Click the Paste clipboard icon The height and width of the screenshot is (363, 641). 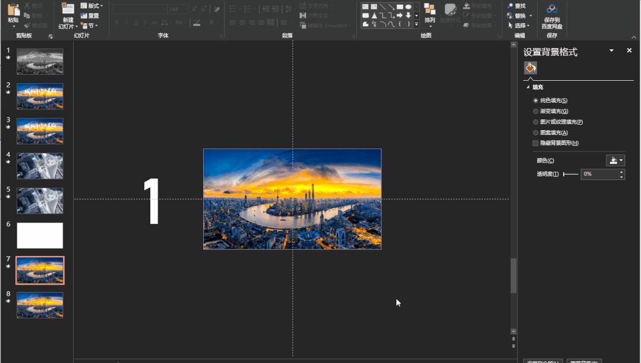coord(13,10)
